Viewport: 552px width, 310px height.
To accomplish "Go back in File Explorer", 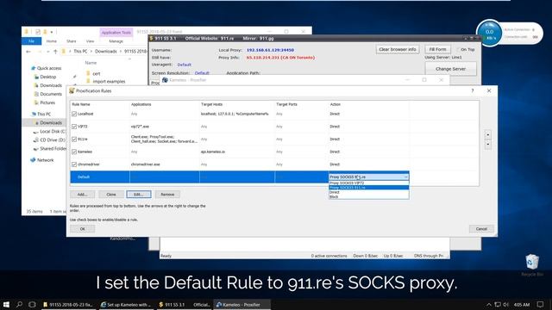I will (x=28, y=52).
